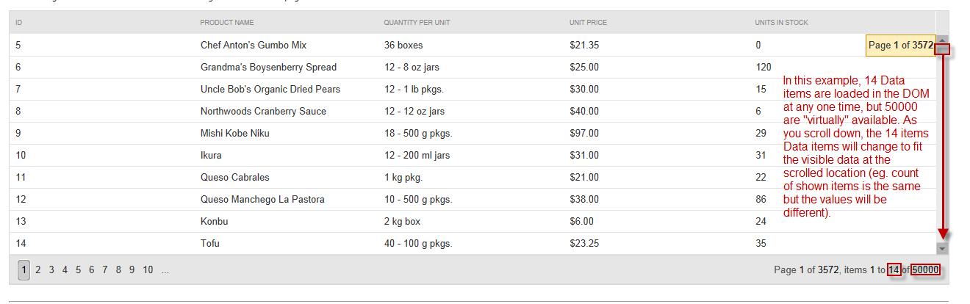
Task: Sort by Quantity Per Unit header
Action: coord(417,23)
